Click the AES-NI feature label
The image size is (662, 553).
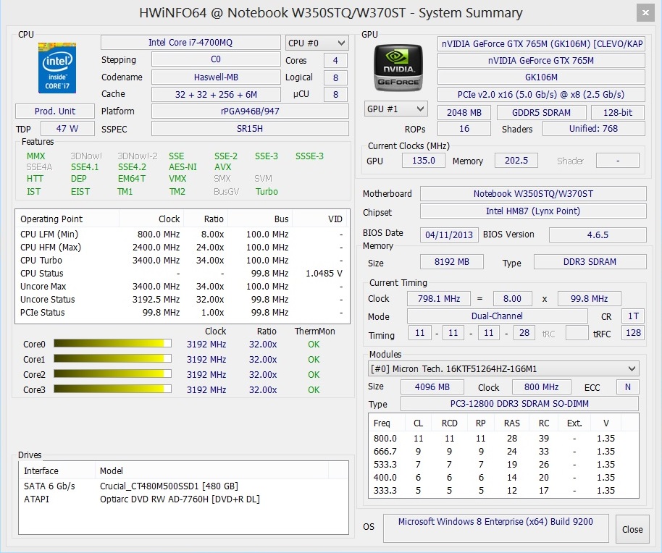tap(183, 167)
